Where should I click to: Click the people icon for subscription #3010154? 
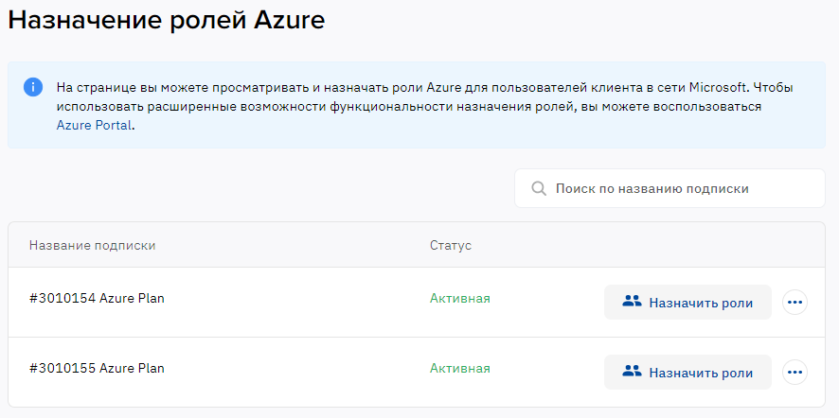click(x=632, y=302)
